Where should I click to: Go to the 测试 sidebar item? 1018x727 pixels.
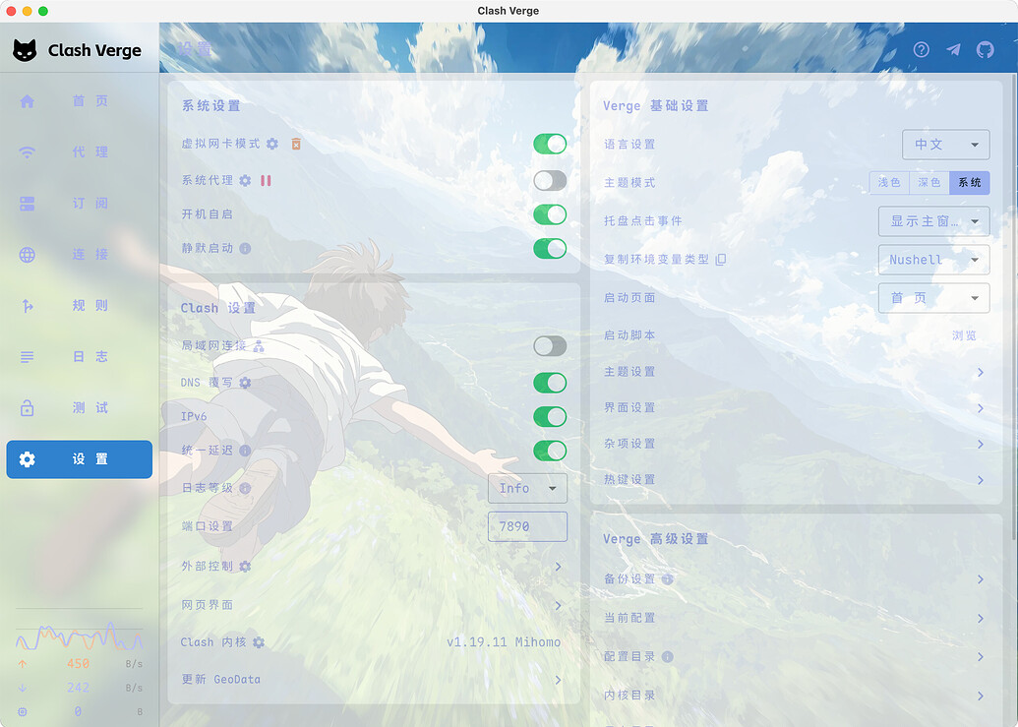[80, 408]
